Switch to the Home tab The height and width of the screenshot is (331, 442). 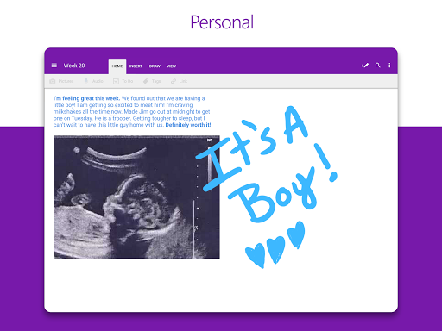117,66
